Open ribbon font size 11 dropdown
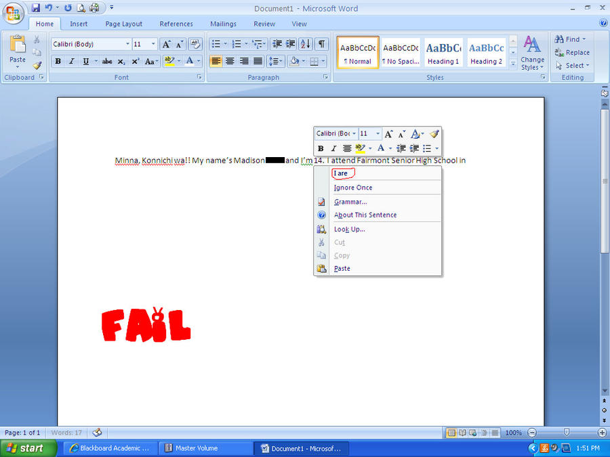Screen dimensions: 610x457 point(153,44)
